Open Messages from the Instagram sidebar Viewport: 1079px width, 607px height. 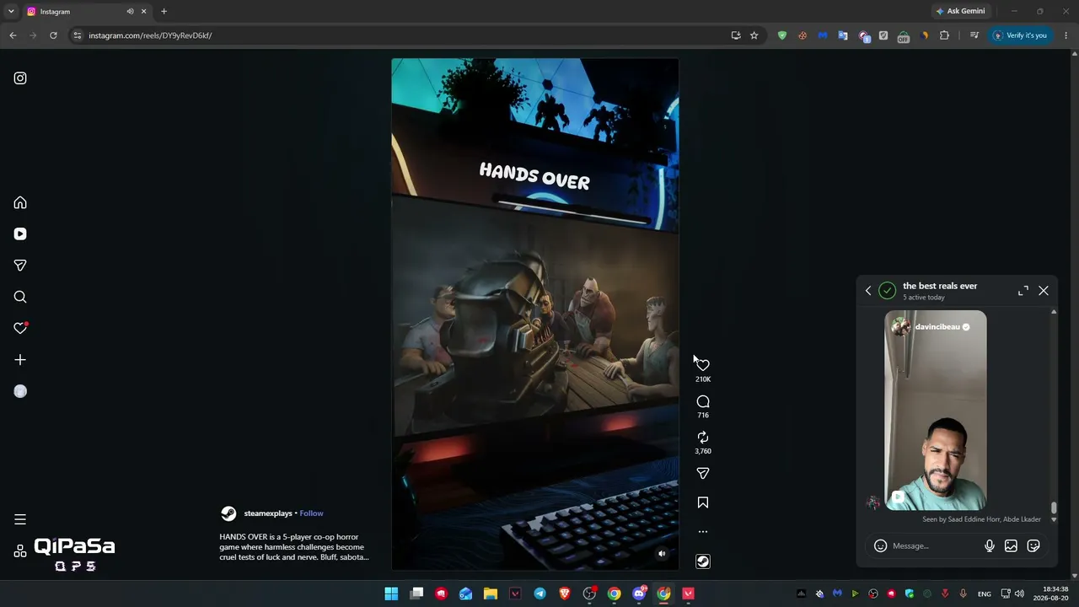point(20,266)
